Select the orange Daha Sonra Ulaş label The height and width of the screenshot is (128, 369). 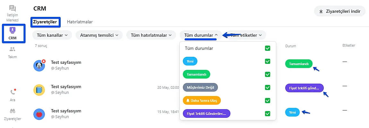(x=202, y=101)
